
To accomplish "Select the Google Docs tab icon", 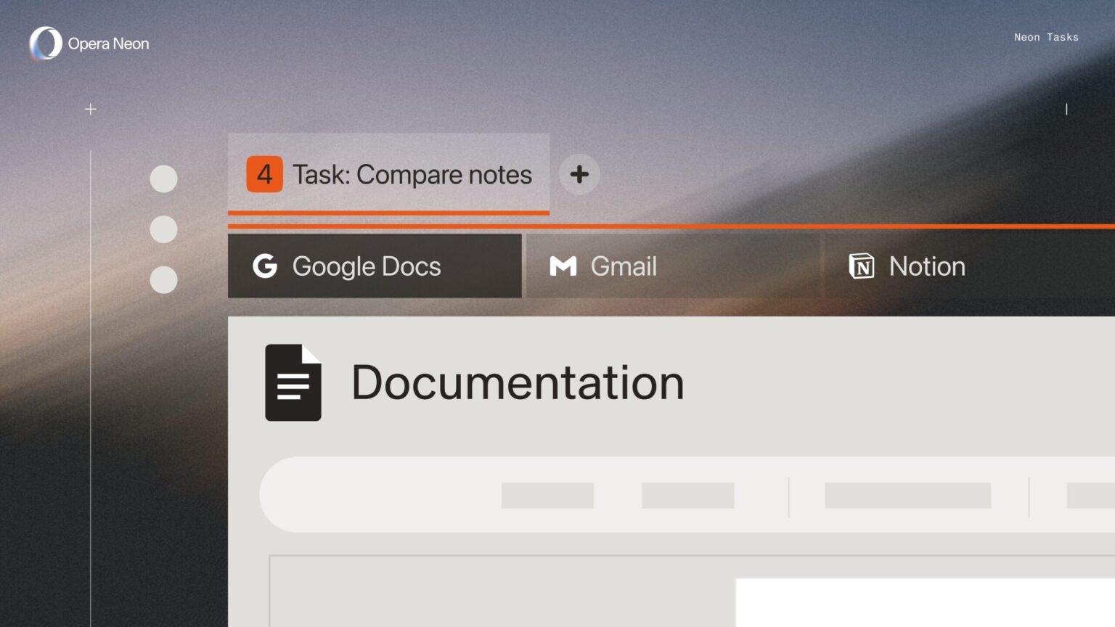I will pos(266,266).
